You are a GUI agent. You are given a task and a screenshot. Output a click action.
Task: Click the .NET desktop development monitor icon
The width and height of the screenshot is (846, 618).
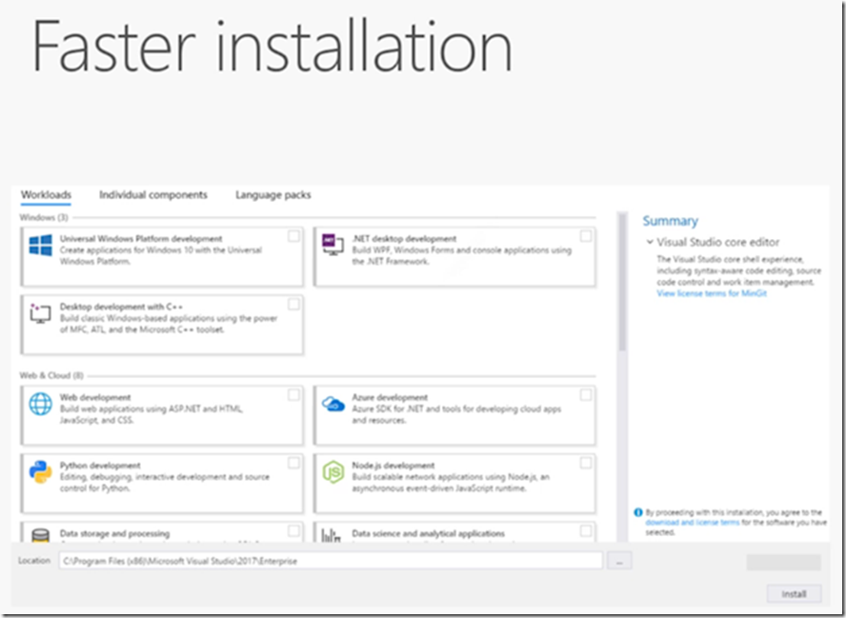click(x=332, y=245)
